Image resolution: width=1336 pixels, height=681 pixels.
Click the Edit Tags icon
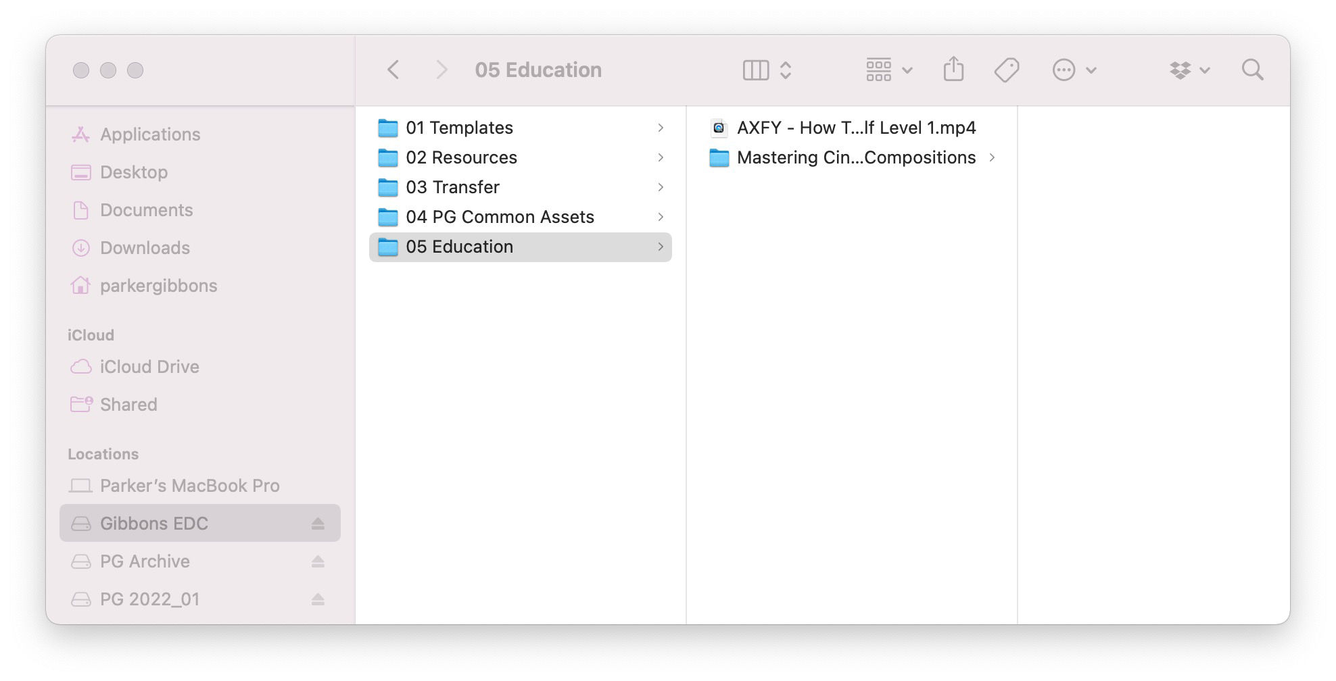(x=1007, y=70)
